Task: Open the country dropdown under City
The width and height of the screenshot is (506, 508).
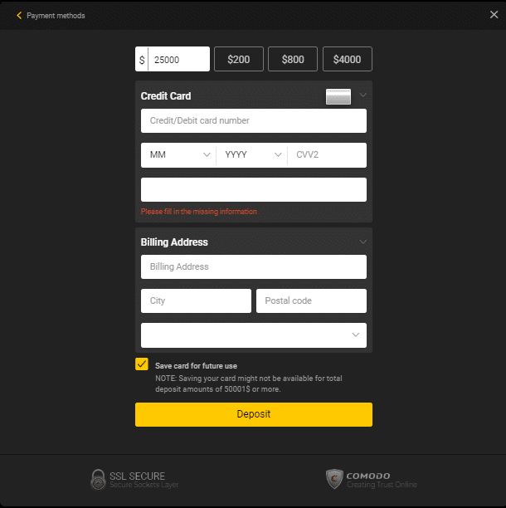Action: point(253,335)
